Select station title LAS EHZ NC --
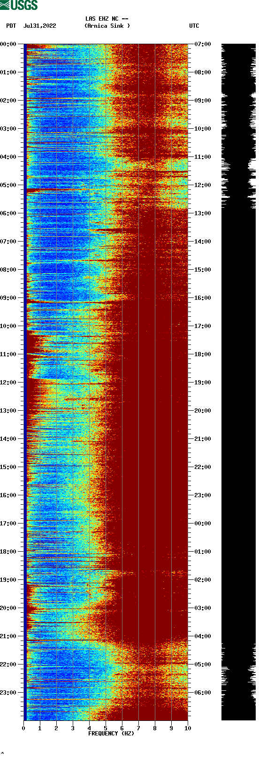259x758 pixels. [x=107, y=19]
